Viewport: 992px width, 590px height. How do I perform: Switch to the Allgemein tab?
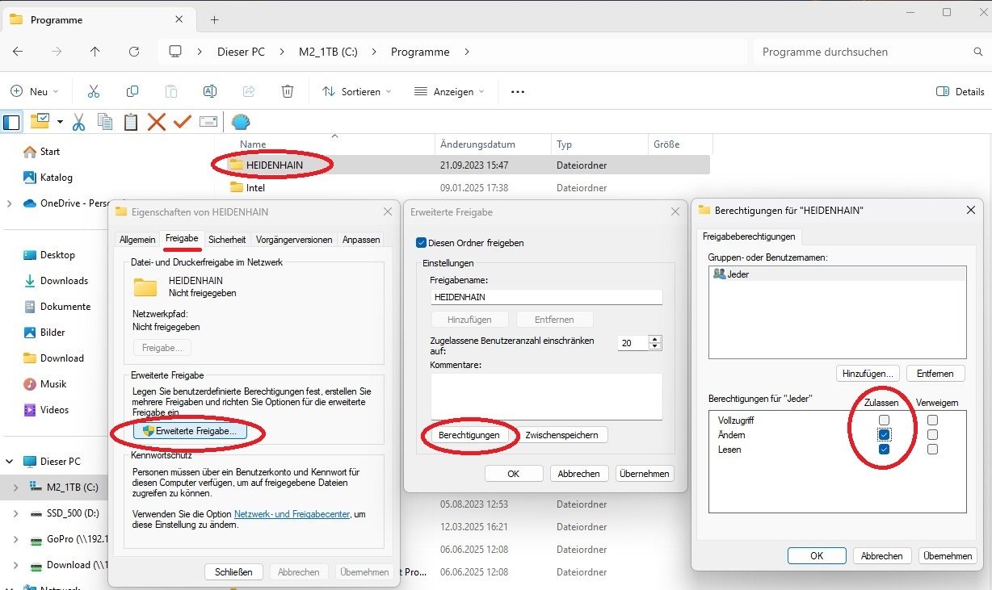(137, 240)
